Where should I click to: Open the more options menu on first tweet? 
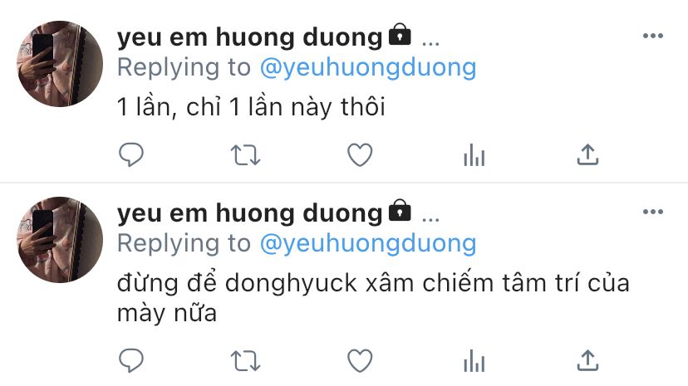point(653,36)
